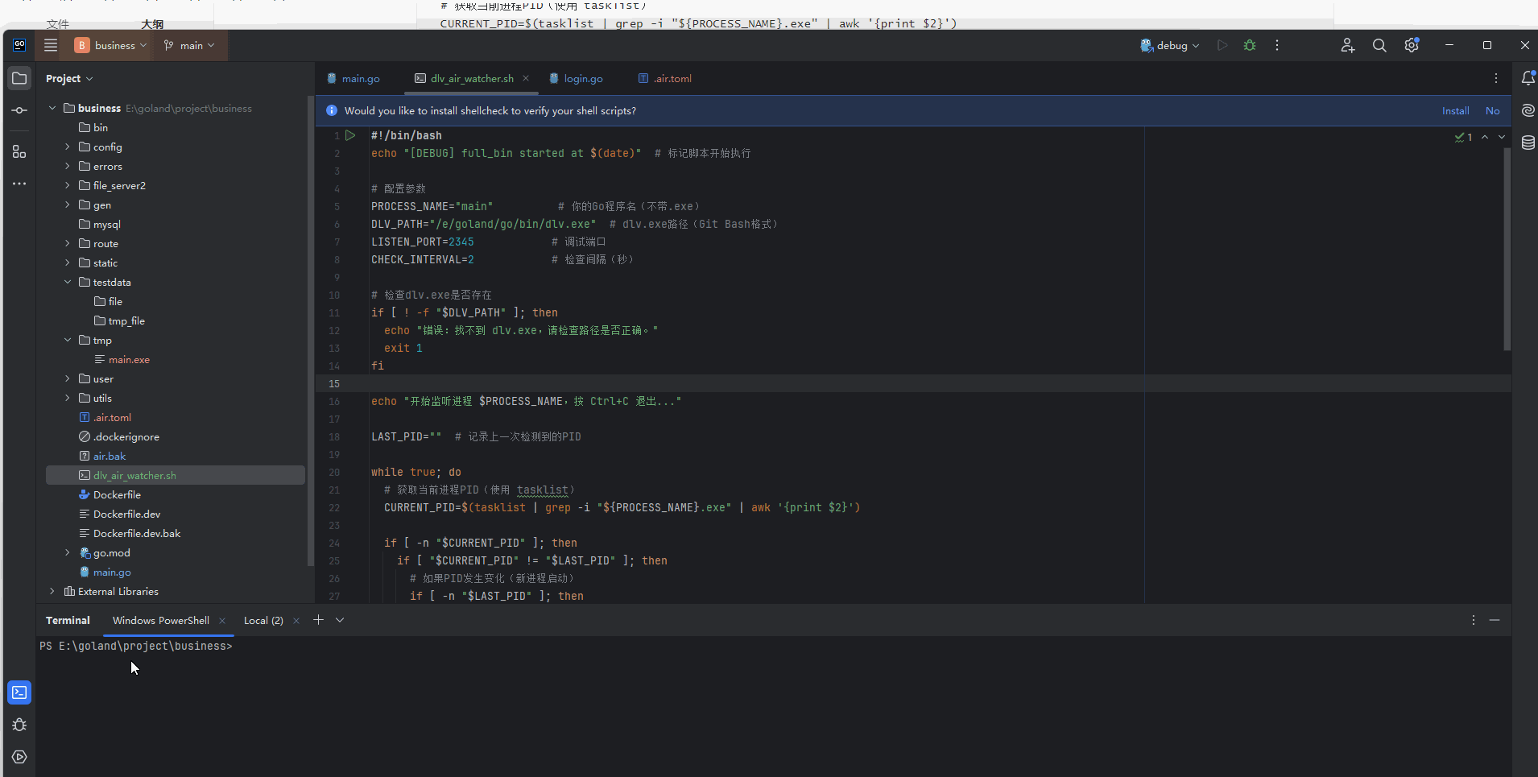Collapse the business root folder
Screen dimensions: 1538x777
point(52,108)
